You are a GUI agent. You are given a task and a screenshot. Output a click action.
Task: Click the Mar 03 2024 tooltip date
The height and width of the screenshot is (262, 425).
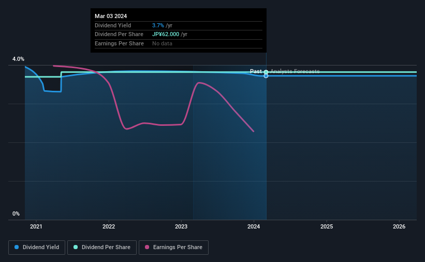[111, 16]
